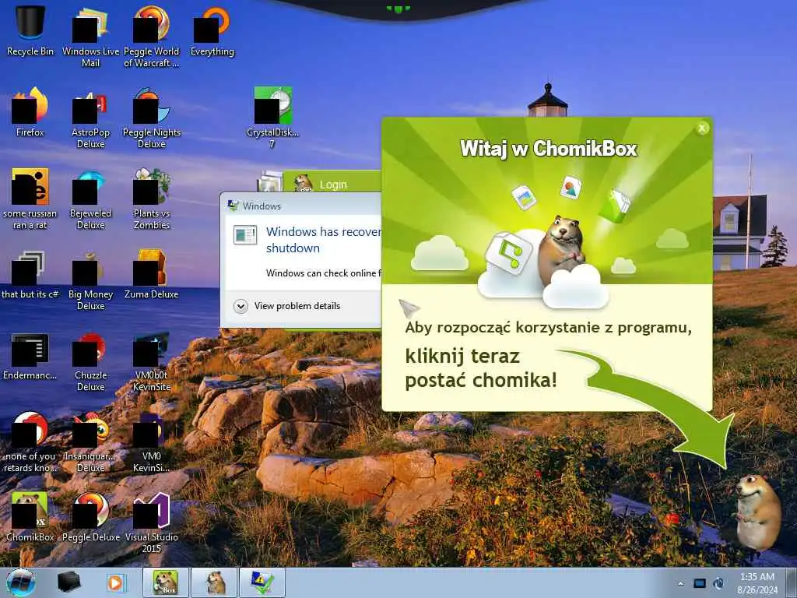Select Insaniquarium Deluxe desktop icon
Screen dimensions: 797x598
90,441
